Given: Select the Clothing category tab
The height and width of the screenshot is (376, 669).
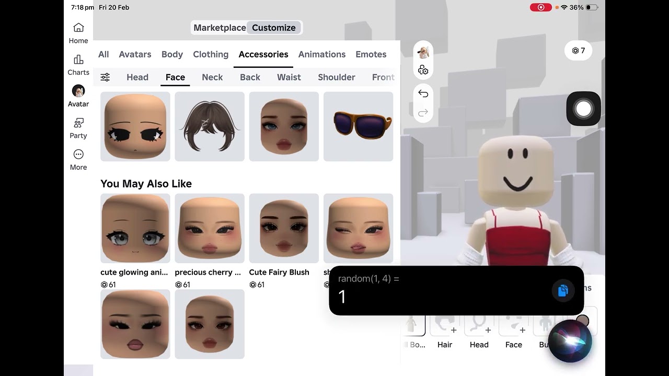Looking at the screenshot, I should pyautogui.click(x=211, y=54).
